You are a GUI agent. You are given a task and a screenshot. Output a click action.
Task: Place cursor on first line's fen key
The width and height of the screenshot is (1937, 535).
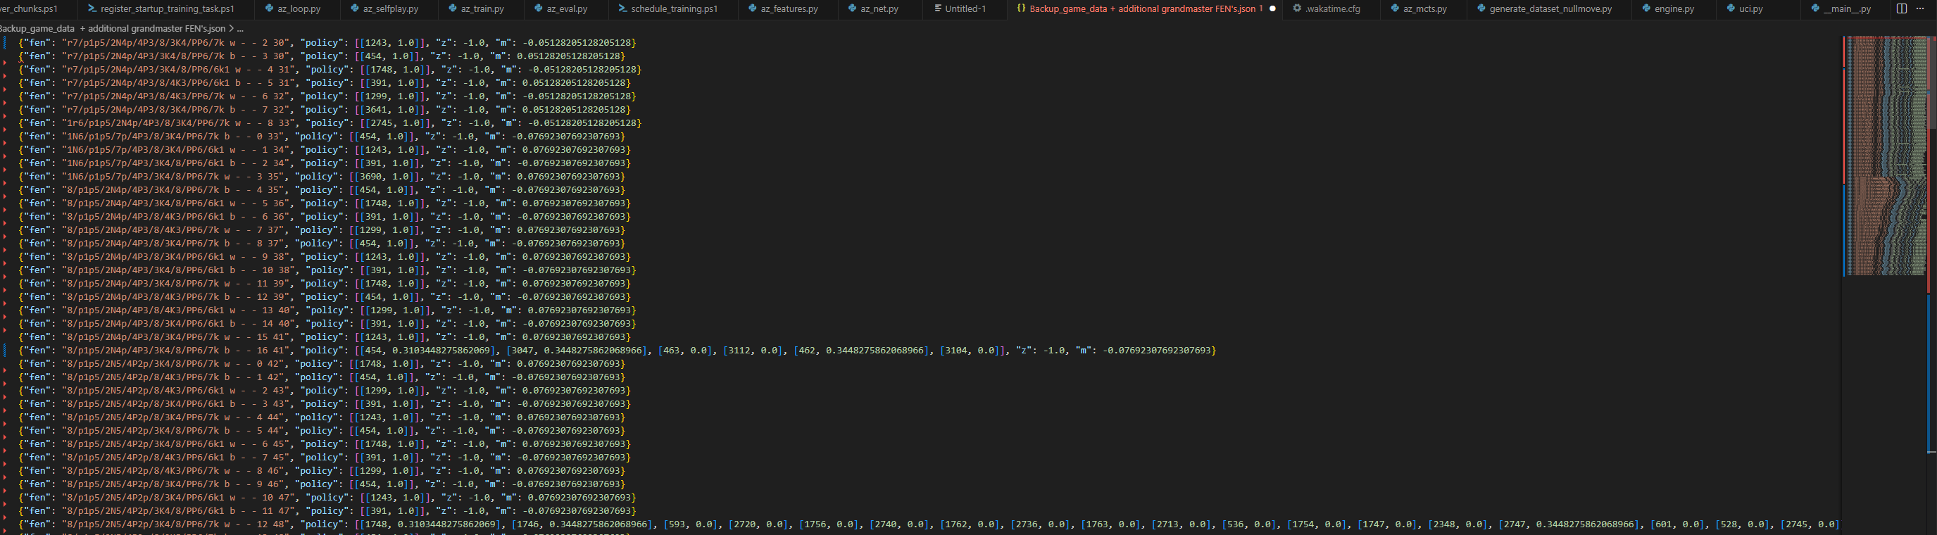point(35,43)
